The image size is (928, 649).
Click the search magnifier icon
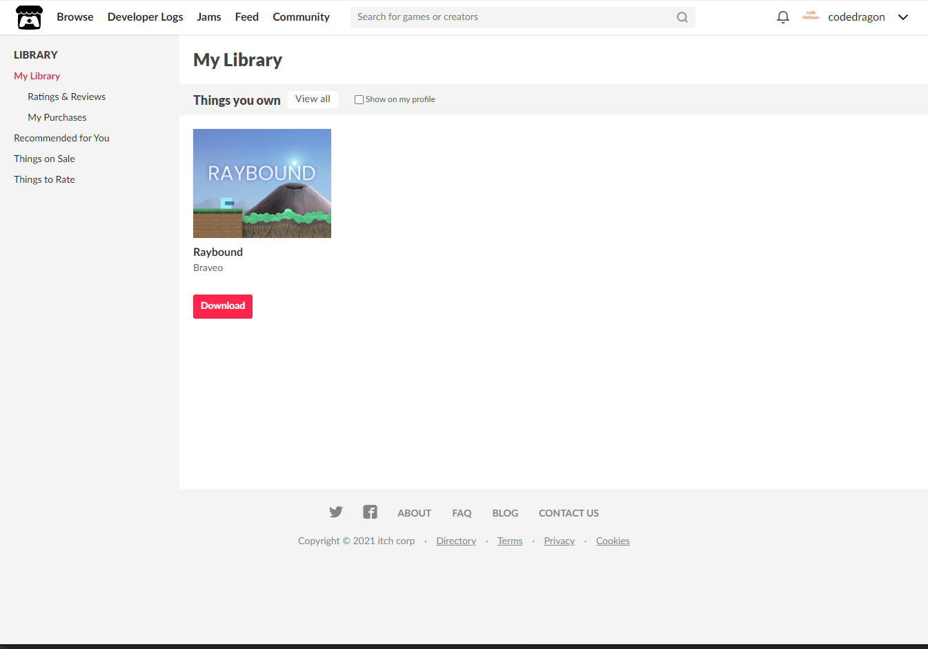point(682,17)
